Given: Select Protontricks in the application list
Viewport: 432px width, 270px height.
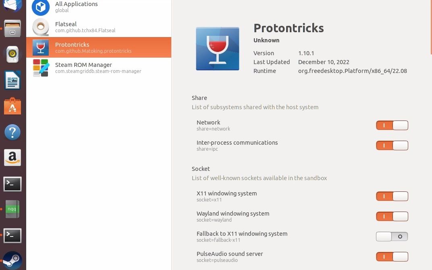Looking at the screenshot, I should pos(98,48).
